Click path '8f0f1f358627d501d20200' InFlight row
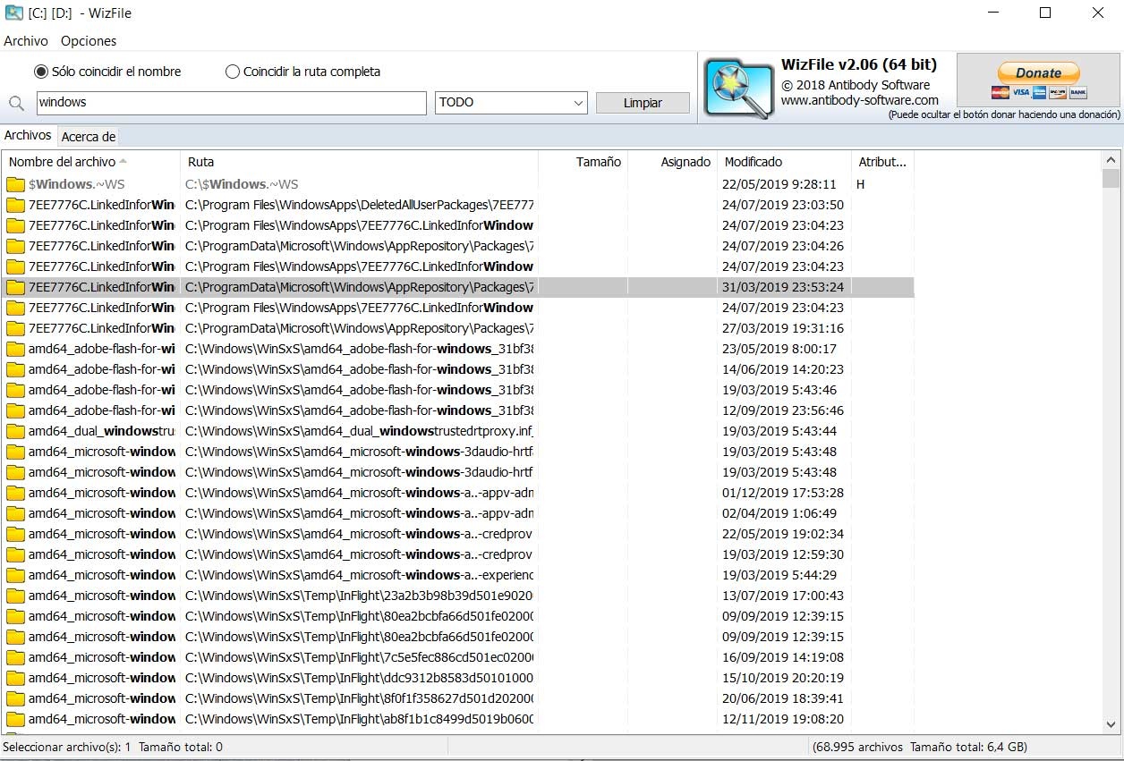 (x=359, y=698)
